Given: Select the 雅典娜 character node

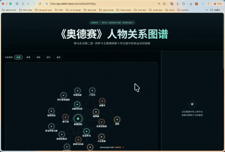Looking at the screenshot, I should tap(96, 112).
